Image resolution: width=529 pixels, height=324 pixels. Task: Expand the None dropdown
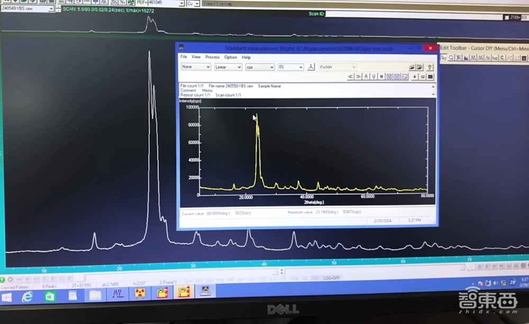[x=196, y=67]
